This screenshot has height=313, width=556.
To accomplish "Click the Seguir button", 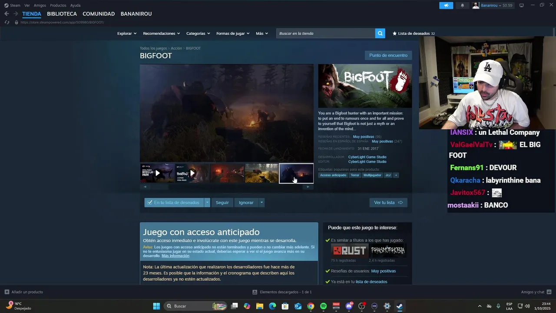I will tap(222, 203).
